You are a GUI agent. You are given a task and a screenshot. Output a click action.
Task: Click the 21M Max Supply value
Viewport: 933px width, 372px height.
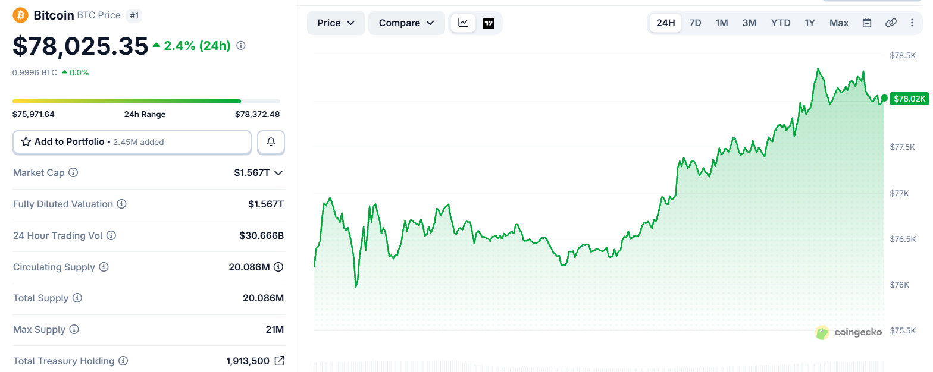click(275, 330)
